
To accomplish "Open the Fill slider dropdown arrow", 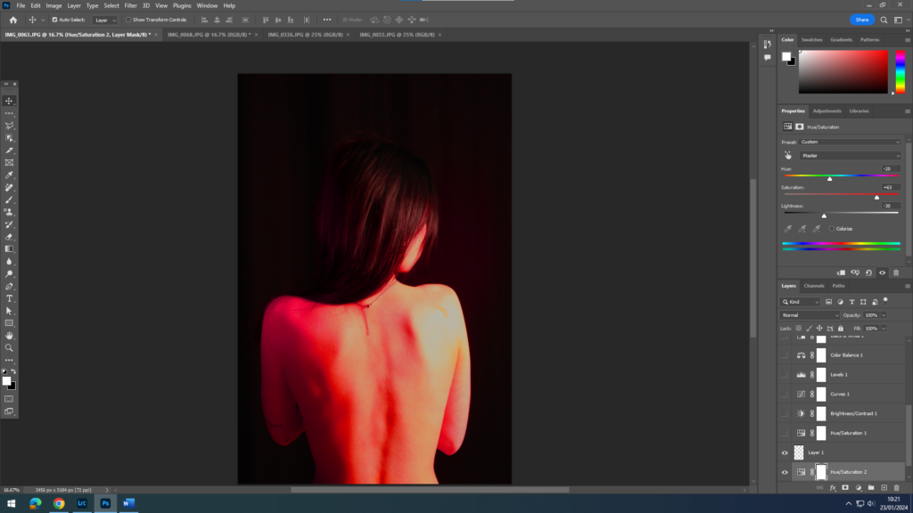I will point(884,329).
